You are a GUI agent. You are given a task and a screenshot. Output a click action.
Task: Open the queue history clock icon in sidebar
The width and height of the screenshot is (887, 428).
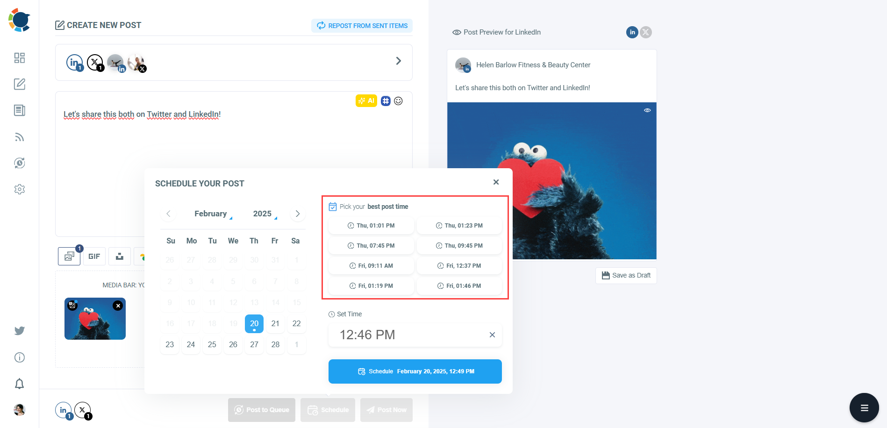coord(19,163)
